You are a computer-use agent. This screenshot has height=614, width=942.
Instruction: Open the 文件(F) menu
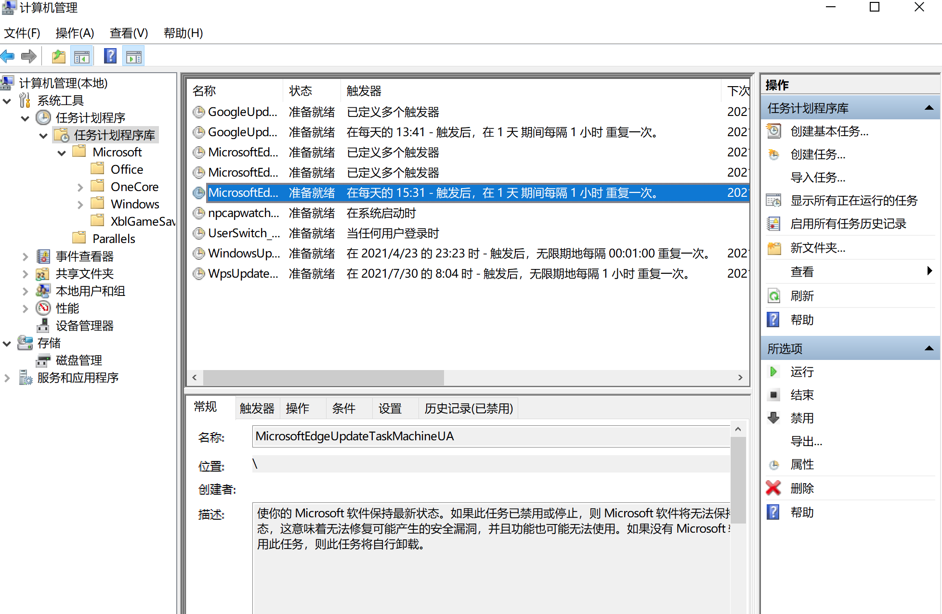(22, 33)
